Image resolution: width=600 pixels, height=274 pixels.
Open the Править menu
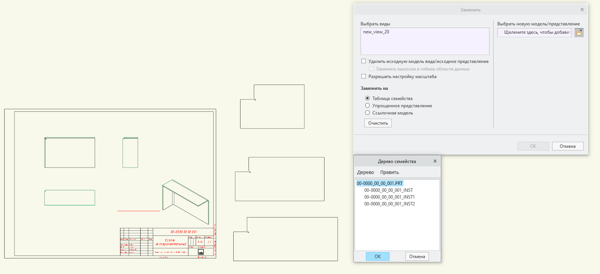pos(389,172)
